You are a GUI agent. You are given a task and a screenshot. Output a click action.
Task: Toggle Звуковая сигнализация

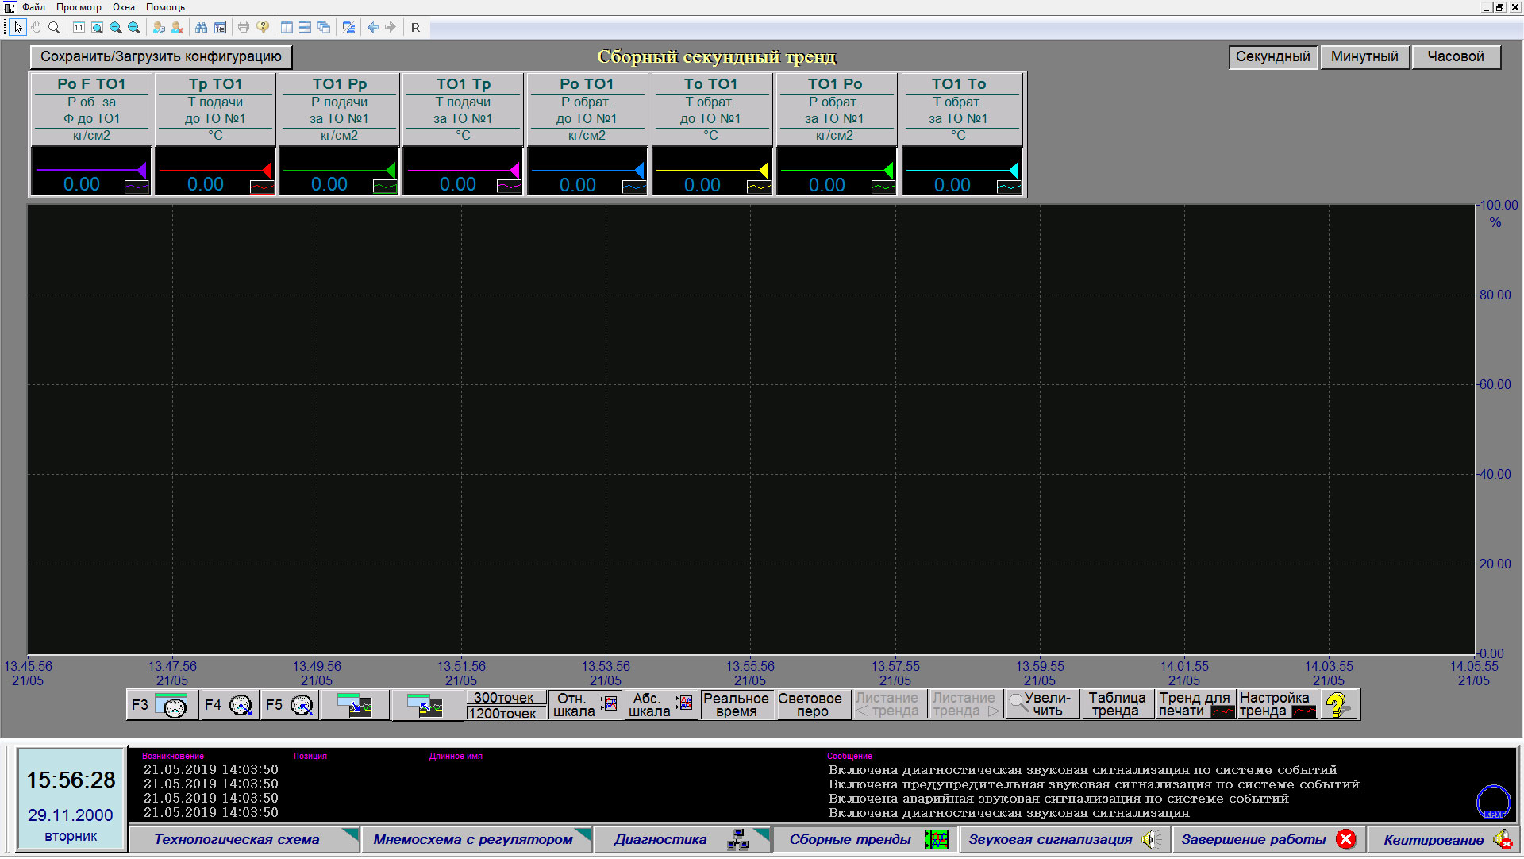coord(1064,840)
